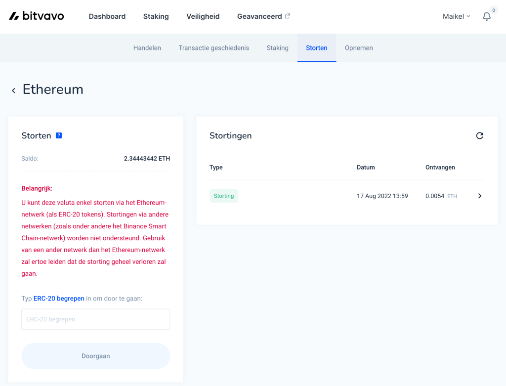Open Dashboard in the top navigation
Screen dimensions: 506x386
[107, 16]
